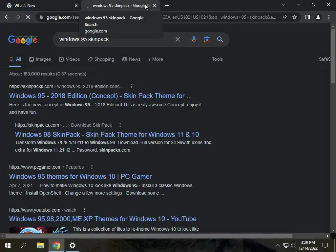
Task: Open the Chrome side panel
Action: click(308, 17)
